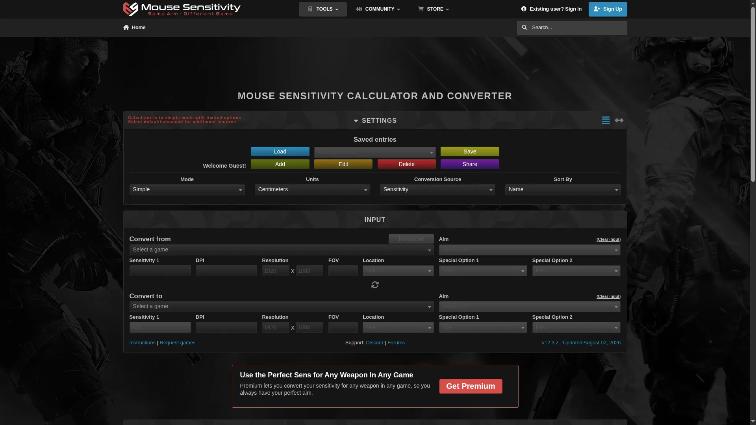This screenshot has height=425, width=756.
Task: Click Convert to resolution height field
Action: click(x=309, y=327)
